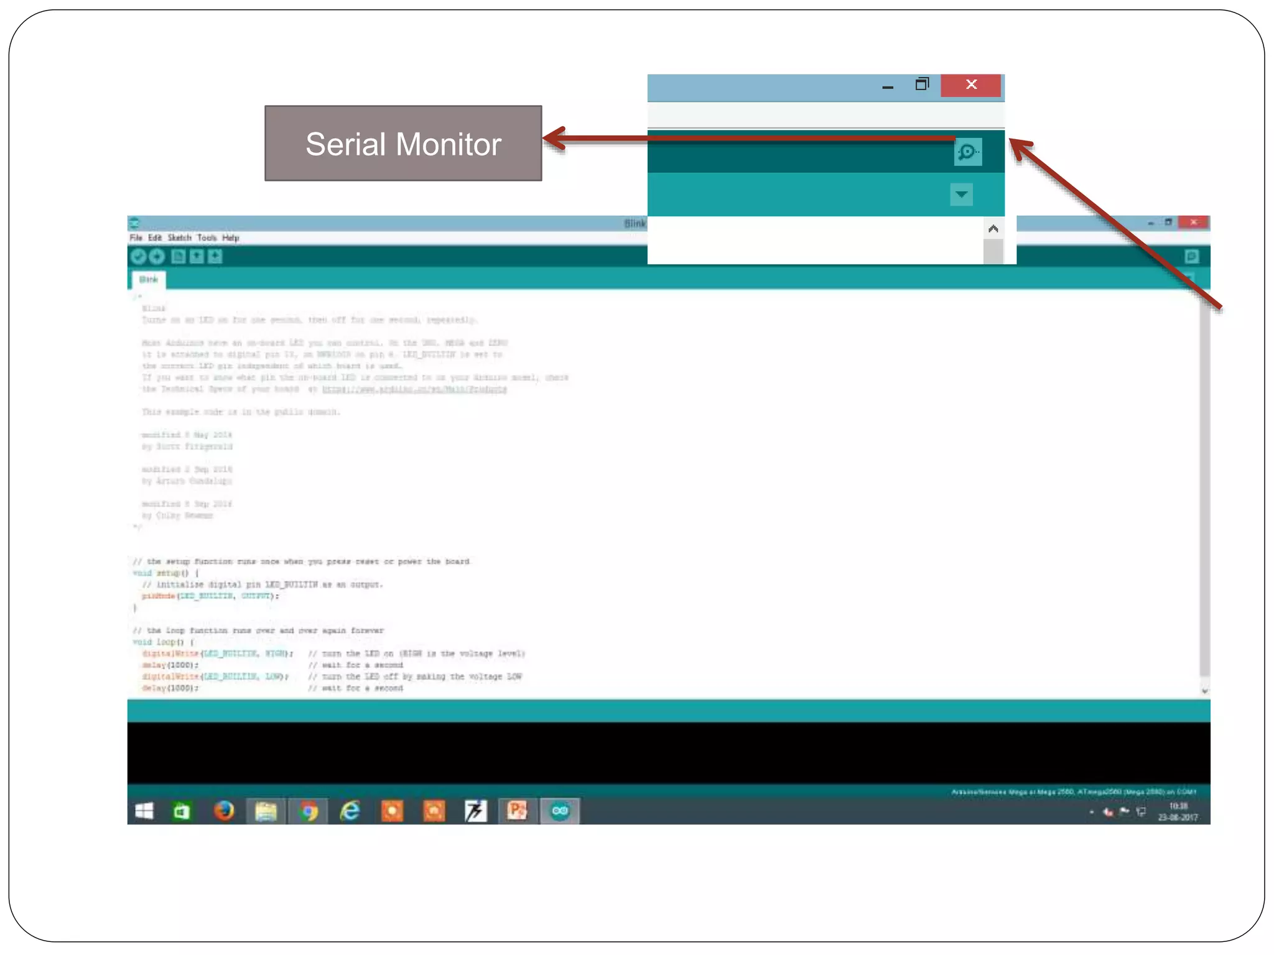This screenshot has height=955, width=1274.
Task: Launch Firefox from the taskbar
Action: (x=224, y=811)
